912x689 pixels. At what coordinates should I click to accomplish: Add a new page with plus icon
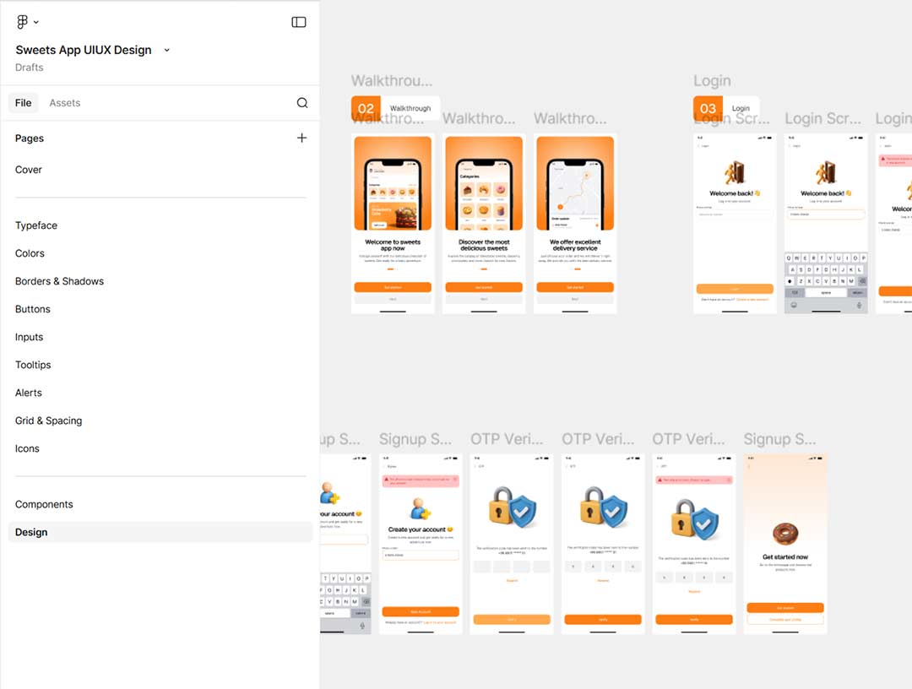pyautogui.click(x=301, y=138)
